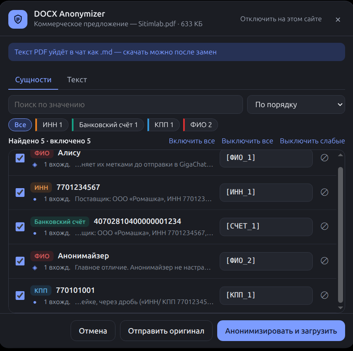Edit the [ФИО_2] replacement field

[x=266, y=261]
